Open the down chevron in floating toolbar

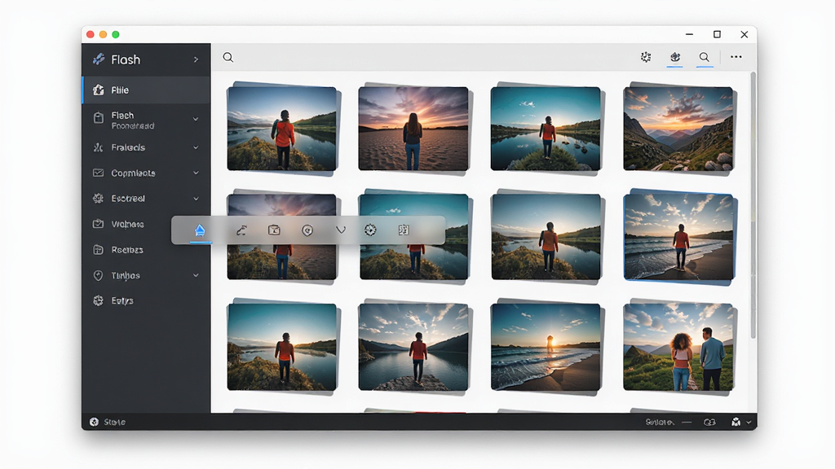coord(341,230)
